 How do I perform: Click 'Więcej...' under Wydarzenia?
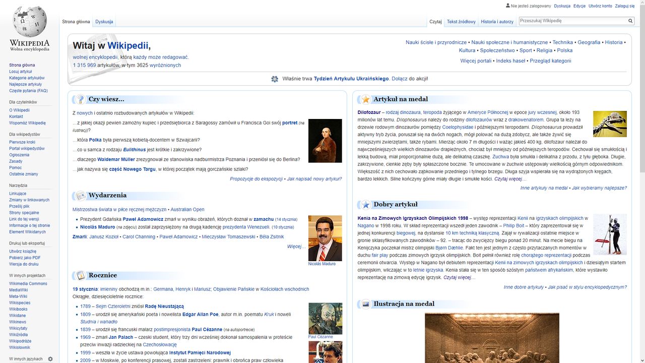click(296, 247)
